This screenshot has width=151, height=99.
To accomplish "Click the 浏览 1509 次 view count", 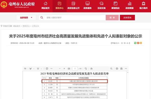I will click(71, 43).
